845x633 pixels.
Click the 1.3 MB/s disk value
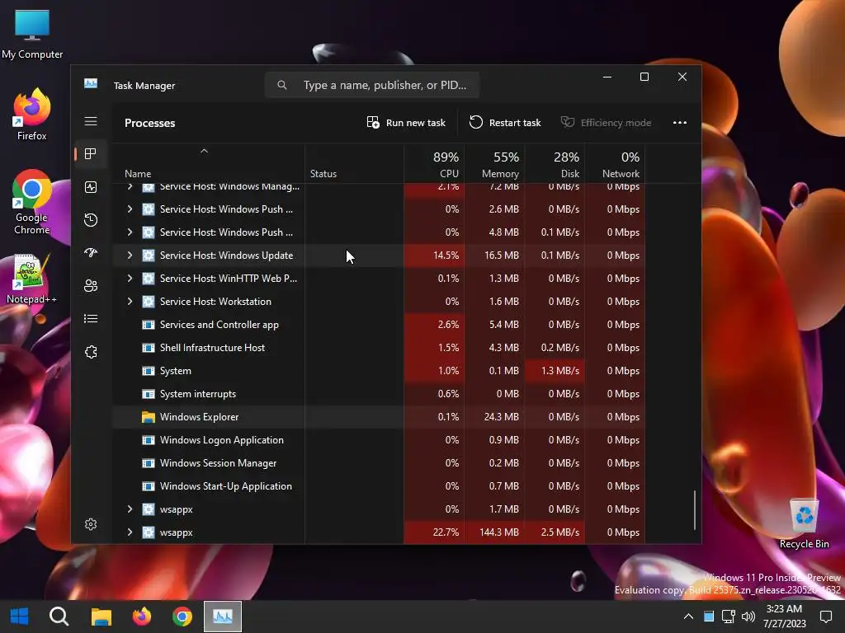tap(560, 371)
